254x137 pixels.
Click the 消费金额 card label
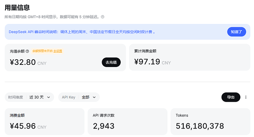click(x=17, y=115)
